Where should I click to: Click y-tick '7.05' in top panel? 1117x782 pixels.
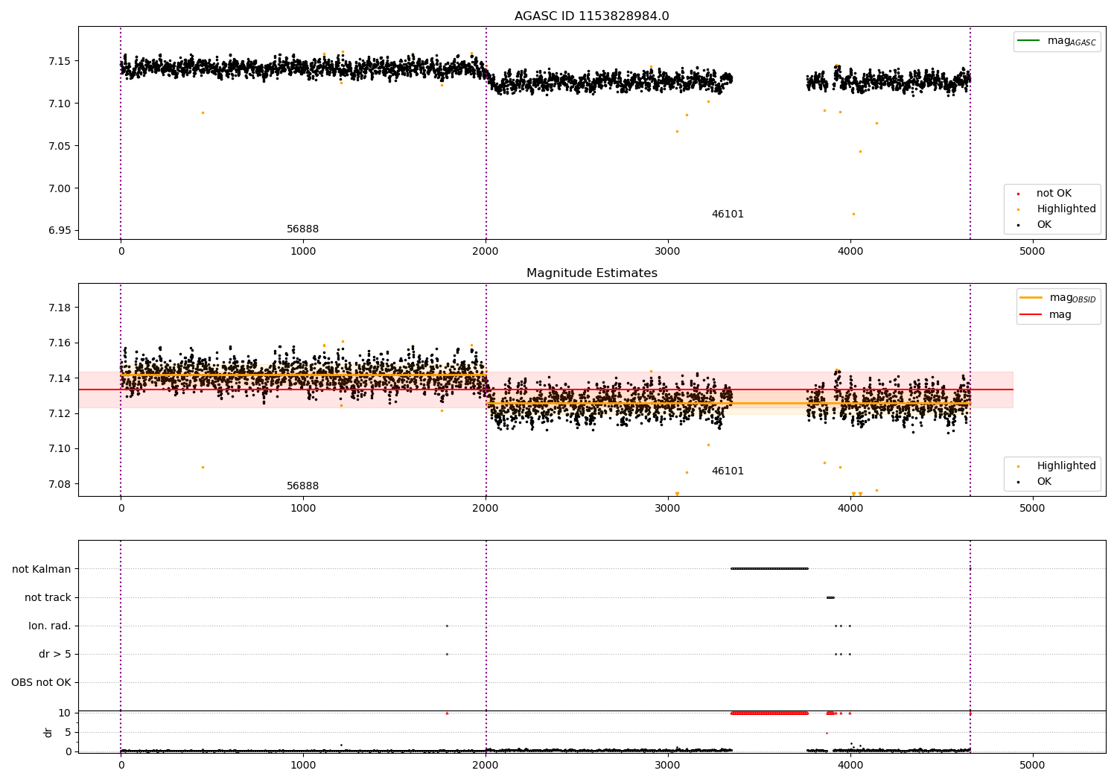[60, 146]
